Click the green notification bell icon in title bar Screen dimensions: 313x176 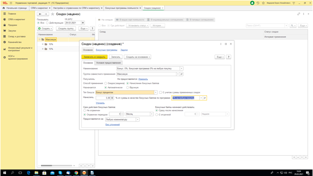252,3
